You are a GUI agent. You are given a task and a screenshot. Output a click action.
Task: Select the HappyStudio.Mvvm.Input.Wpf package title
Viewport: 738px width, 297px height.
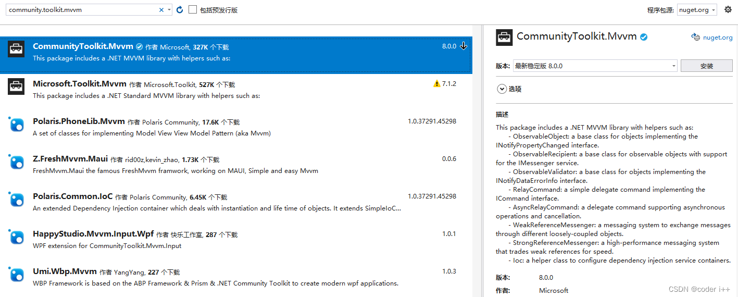coord(93,234)
